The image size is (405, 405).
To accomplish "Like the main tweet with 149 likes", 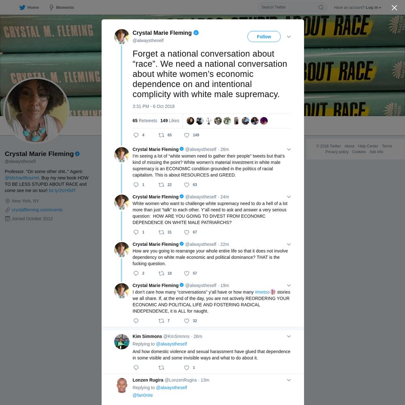I will pos(186,135).
